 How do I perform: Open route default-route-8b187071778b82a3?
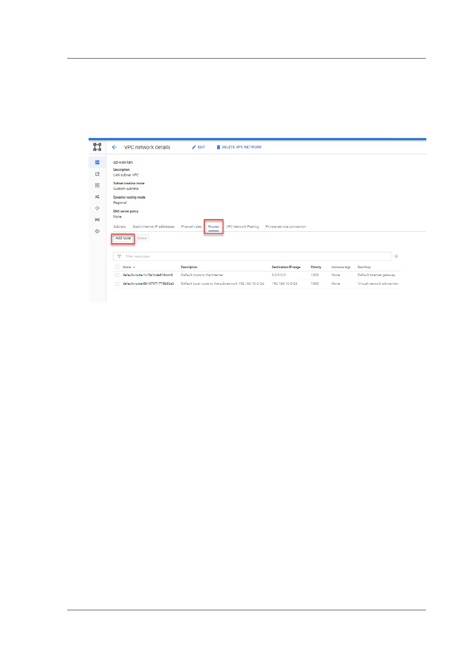tap(148, 284)
